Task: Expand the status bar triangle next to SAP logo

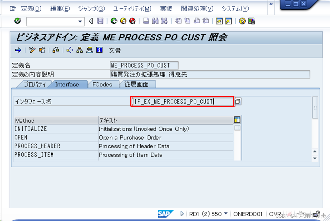Action: [x=182, y=214]
